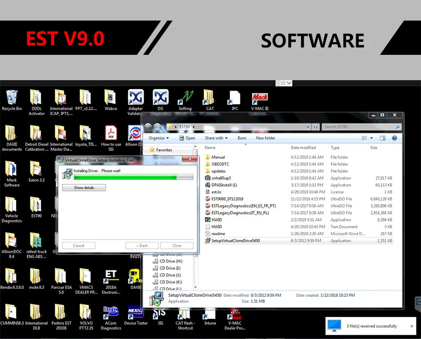
Task: Click the Back button in the setup dialog
Action: pos(142,246)
